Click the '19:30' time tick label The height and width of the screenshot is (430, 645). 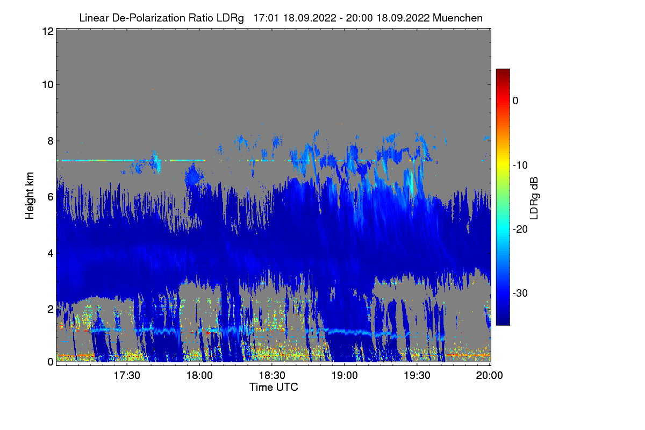coord(418,376)
